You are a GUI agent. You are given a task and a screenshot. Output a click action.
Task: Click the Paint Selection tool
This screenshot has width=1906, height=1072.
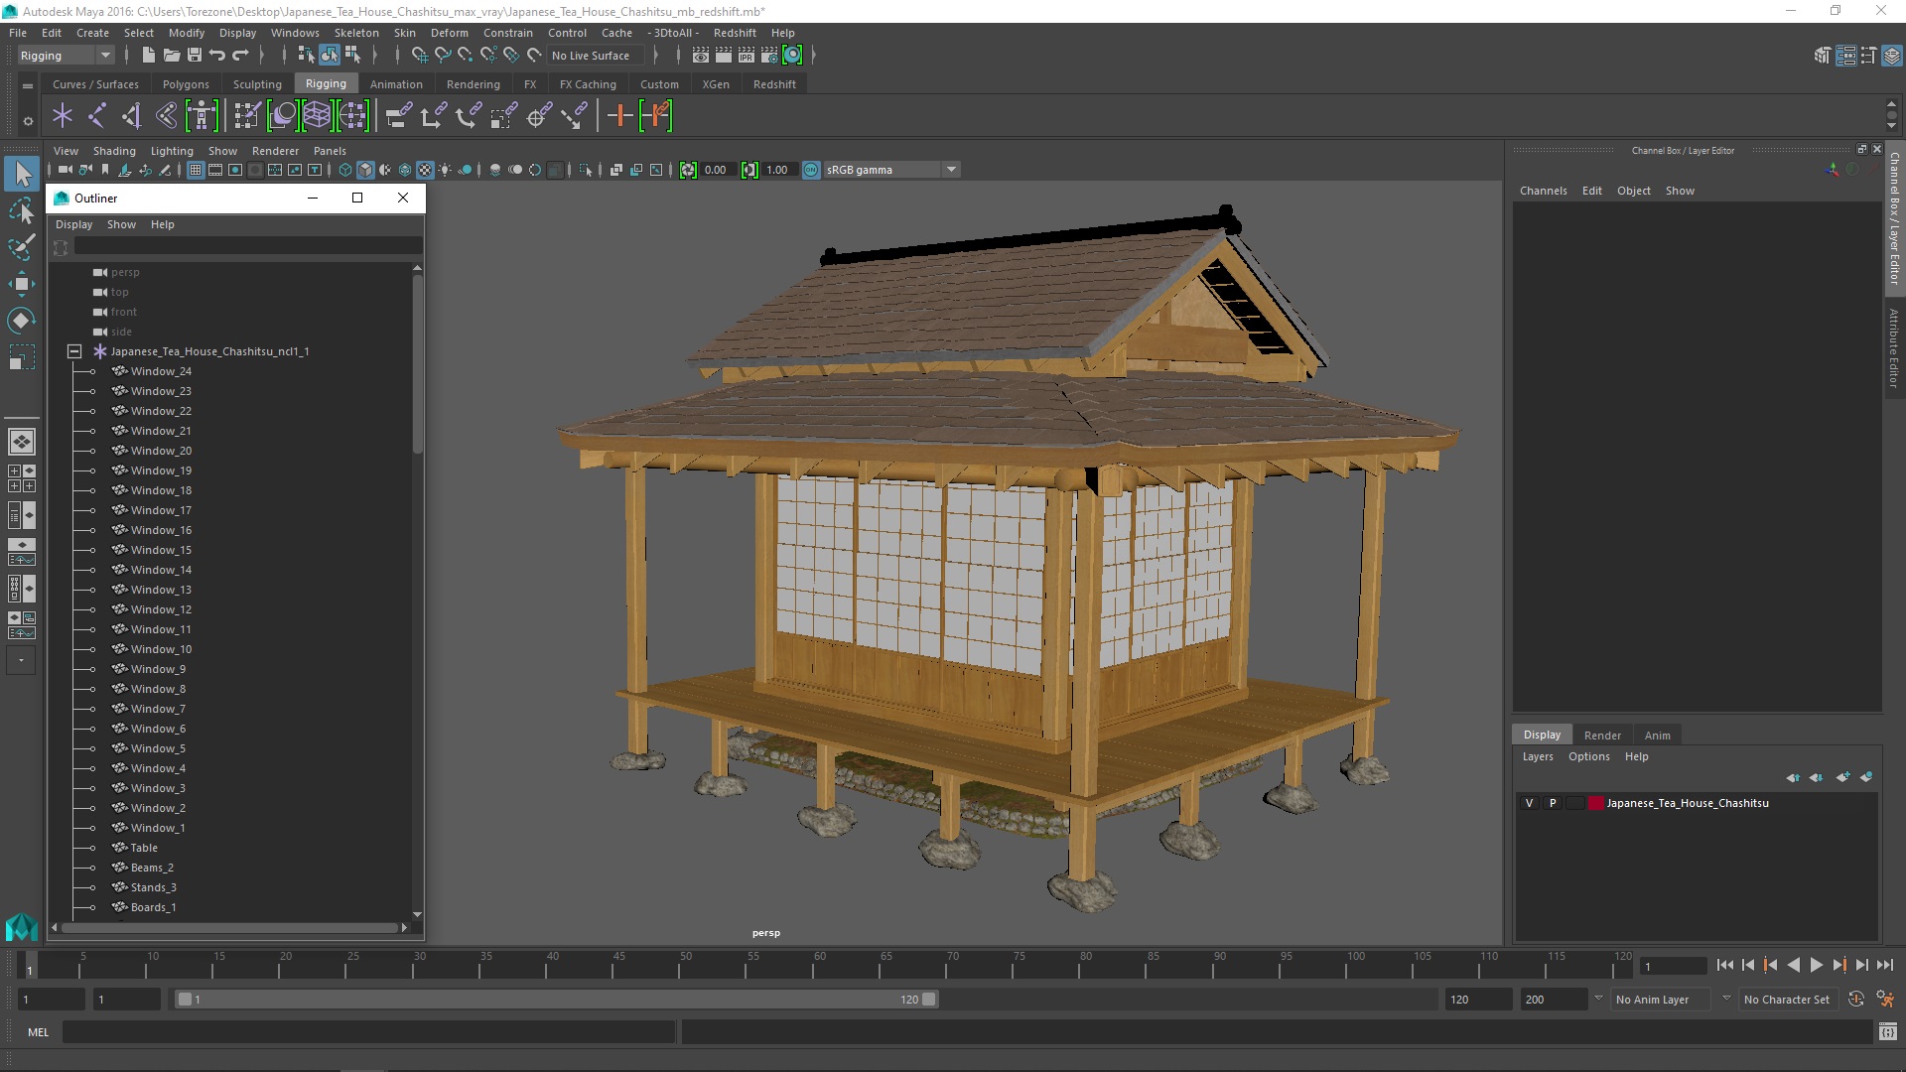(x=21, y=247)
